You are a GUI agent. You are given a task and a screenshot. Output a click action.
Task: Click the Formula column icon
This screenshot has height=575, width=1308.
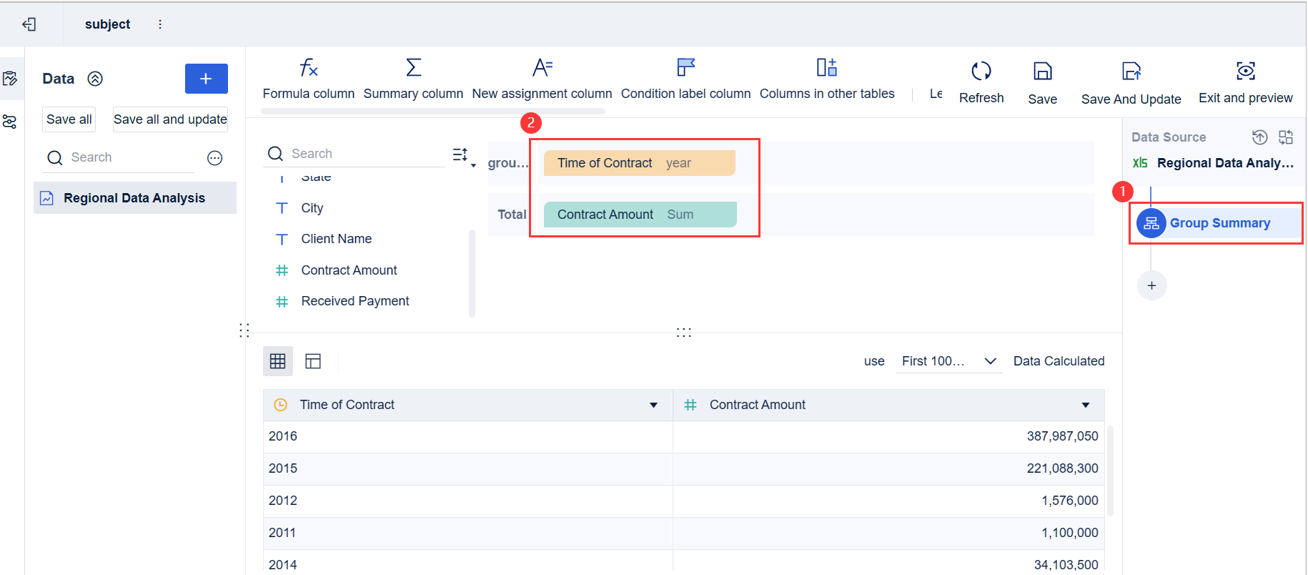pos(308,69)
